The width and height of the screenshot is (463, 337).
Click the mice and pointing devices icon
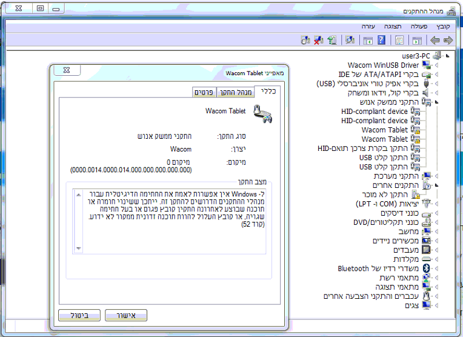pyautogui.click(x=427, y=296)
